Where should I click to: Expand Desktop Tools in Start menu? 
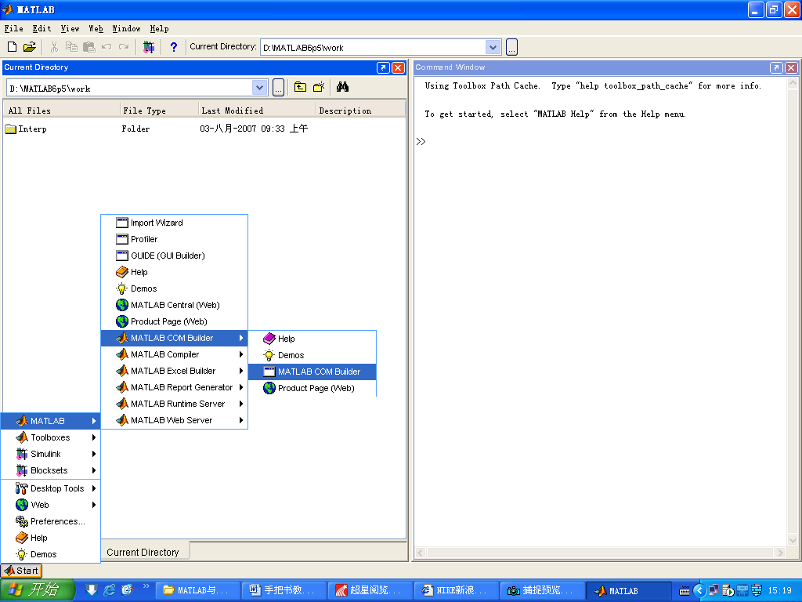[51, 488]
